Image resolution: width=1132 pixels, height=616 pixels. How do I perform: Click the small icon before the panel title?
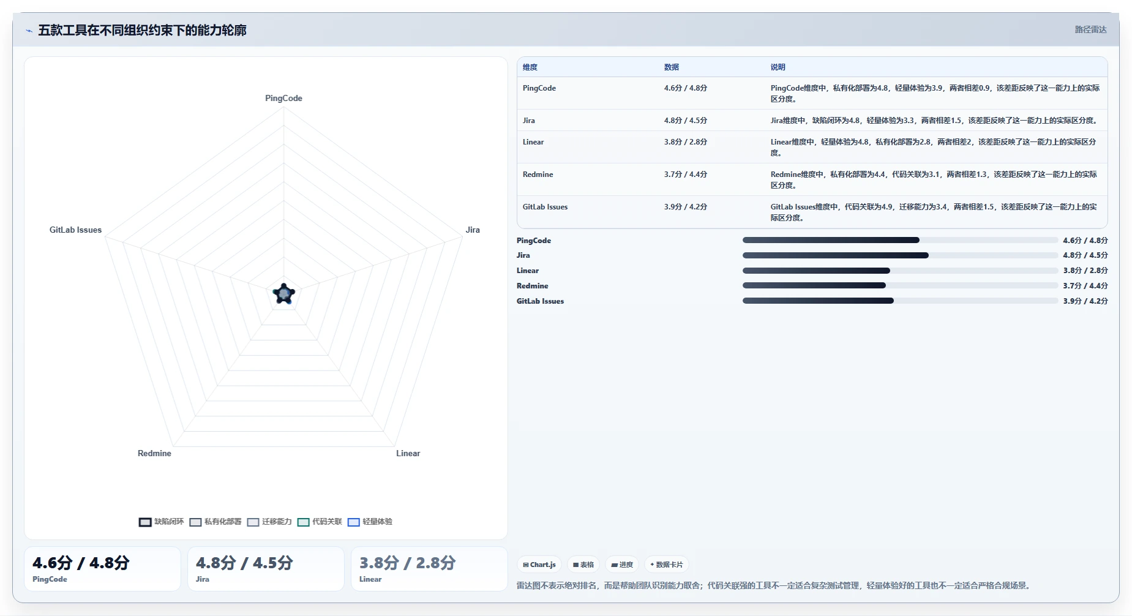[29, 31]
